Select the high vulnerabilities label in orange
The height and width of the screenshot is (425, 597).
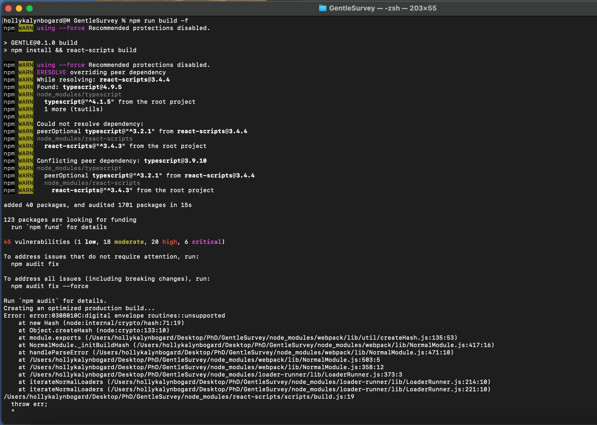point(170,242)
